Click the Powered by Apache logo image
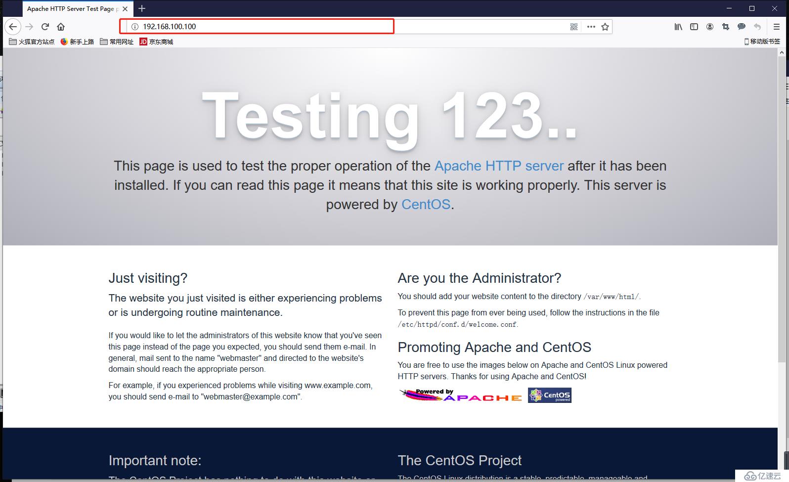This screenshot has height=482, width=789. coord(460,395)
